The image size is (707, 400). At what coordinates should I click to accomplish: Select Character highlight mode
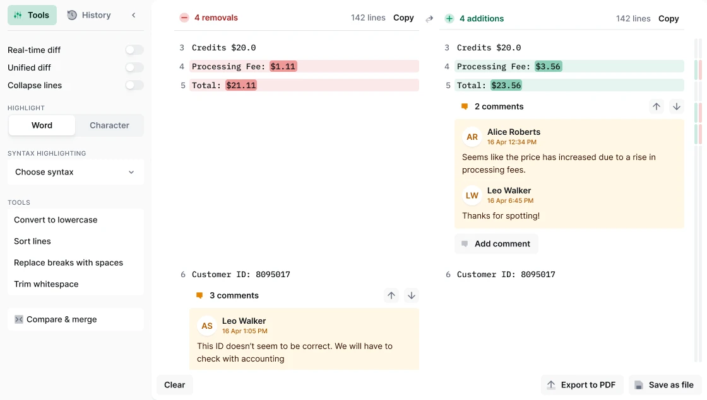[x=109, y=125]
